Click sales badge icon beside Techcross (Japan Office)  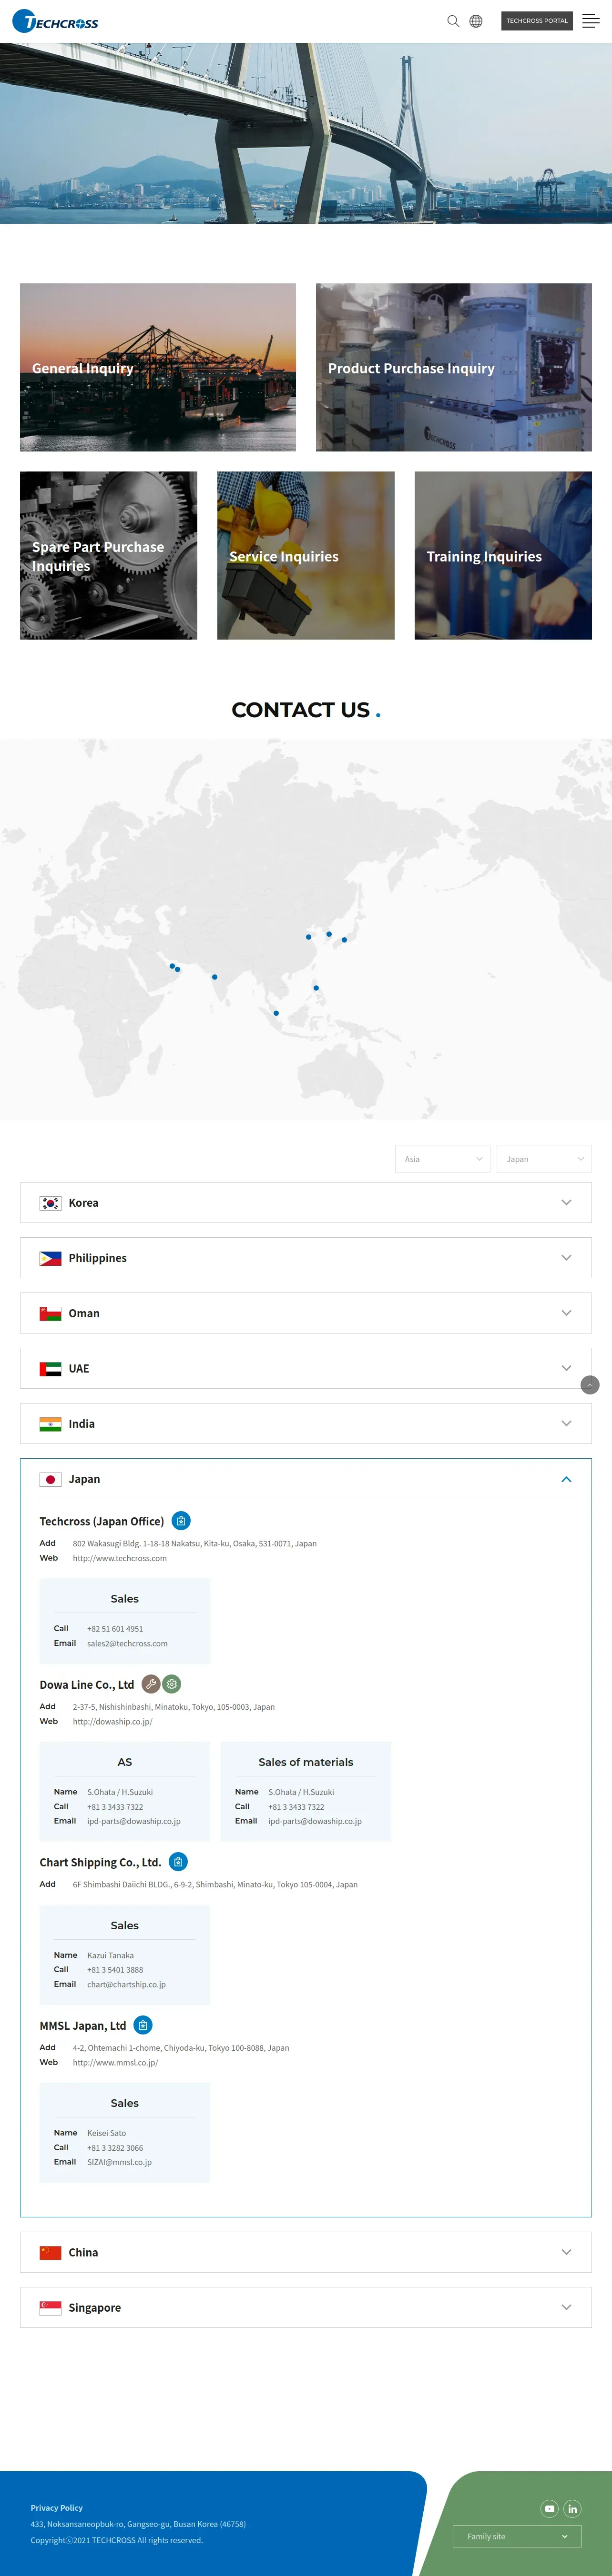pyautogui.click(x=181, y=1520)
